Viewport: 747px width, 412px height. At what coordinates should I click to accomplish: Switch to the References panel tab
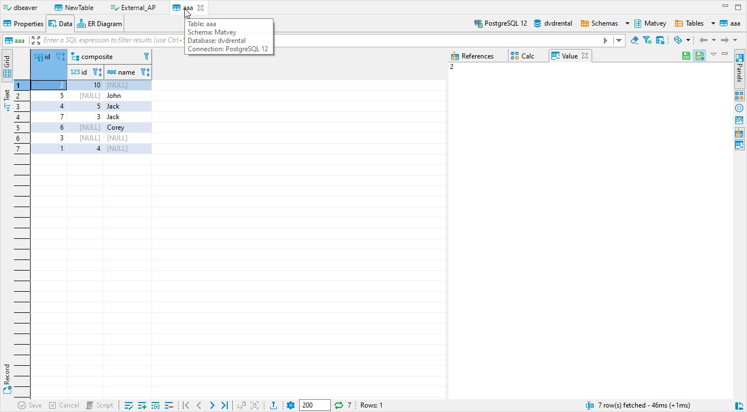[472, 56]
